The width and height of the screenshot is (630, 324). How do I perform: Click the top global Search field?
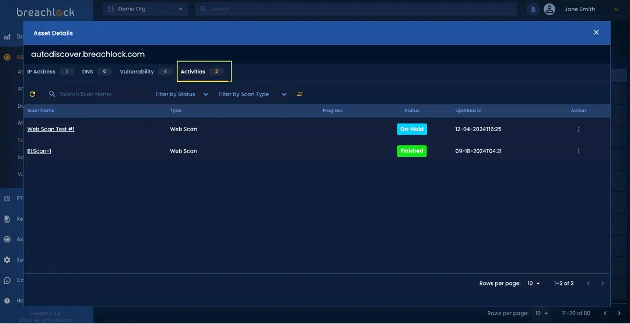(x=356, y=9)
